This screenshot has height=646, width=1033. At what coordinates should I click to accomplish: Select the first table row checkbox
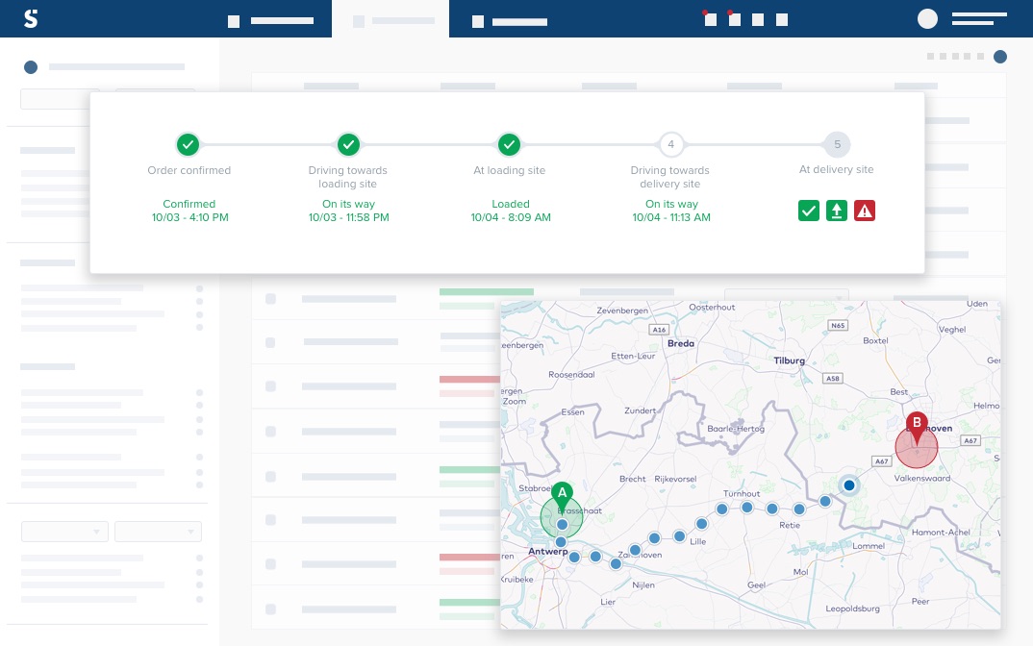(x=270, y=299)
